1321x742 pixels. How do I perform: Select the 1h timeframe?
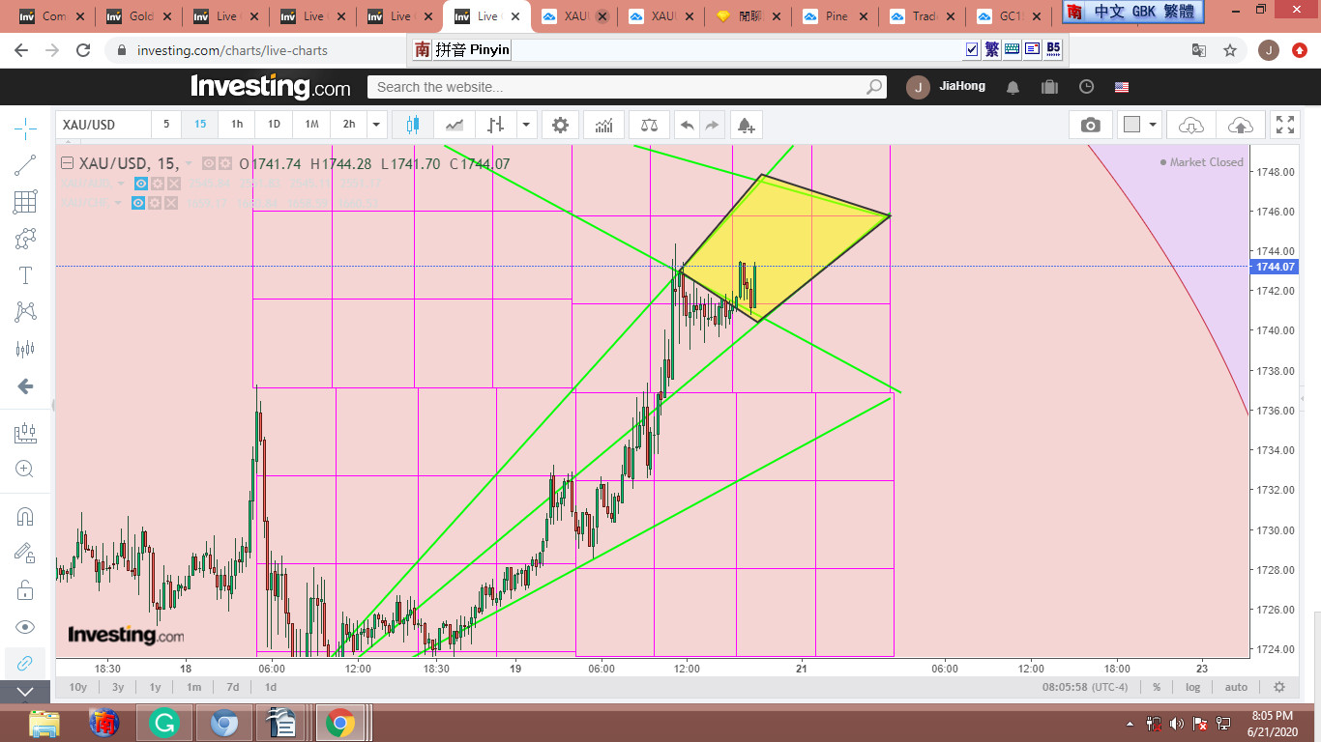tap(237, 125)
